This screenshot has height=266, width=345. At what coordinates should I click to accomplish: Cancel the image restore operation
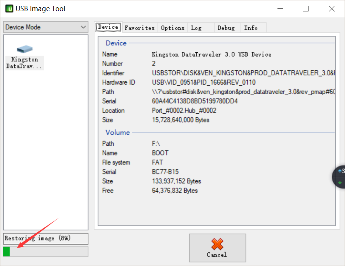[217, 248]
